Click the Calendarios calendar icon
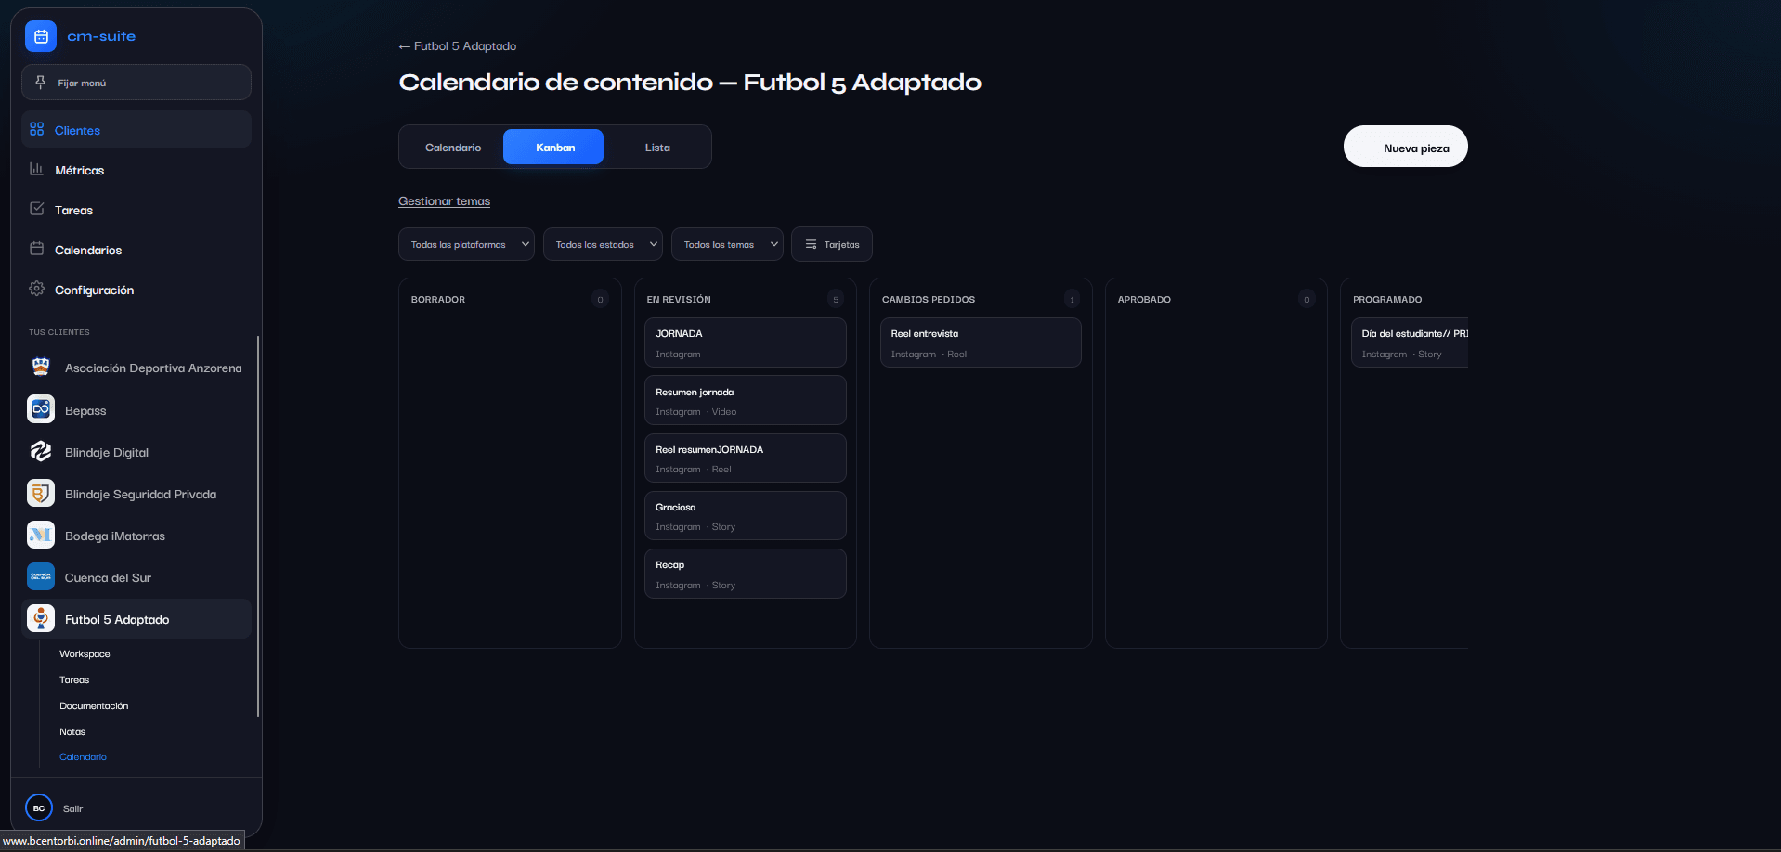1781x852 pixels. 37,249
